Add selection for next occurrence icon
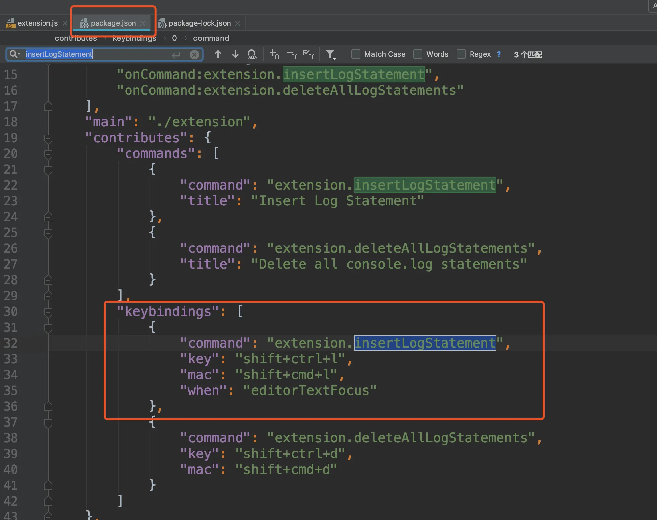657x520 pixels. coord(274,54)
